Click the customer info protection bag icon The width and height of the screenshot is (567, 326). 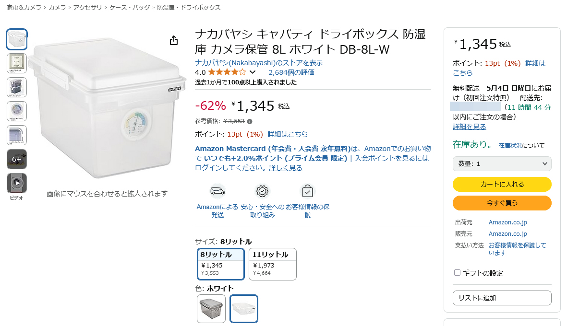pos(307,191)
